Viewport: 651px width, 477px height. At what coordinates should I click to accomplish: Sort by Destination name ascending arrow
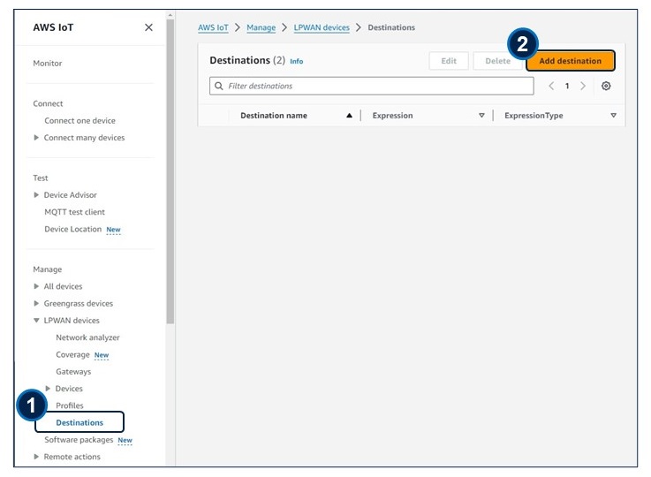(349, 116)
